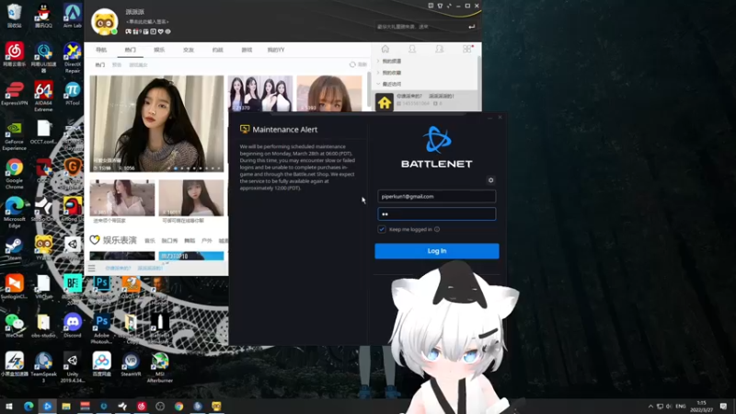Open the OCCT config file icon
Image resolution: width=736 pixels, height=414 pixels.
coord(43,132)
